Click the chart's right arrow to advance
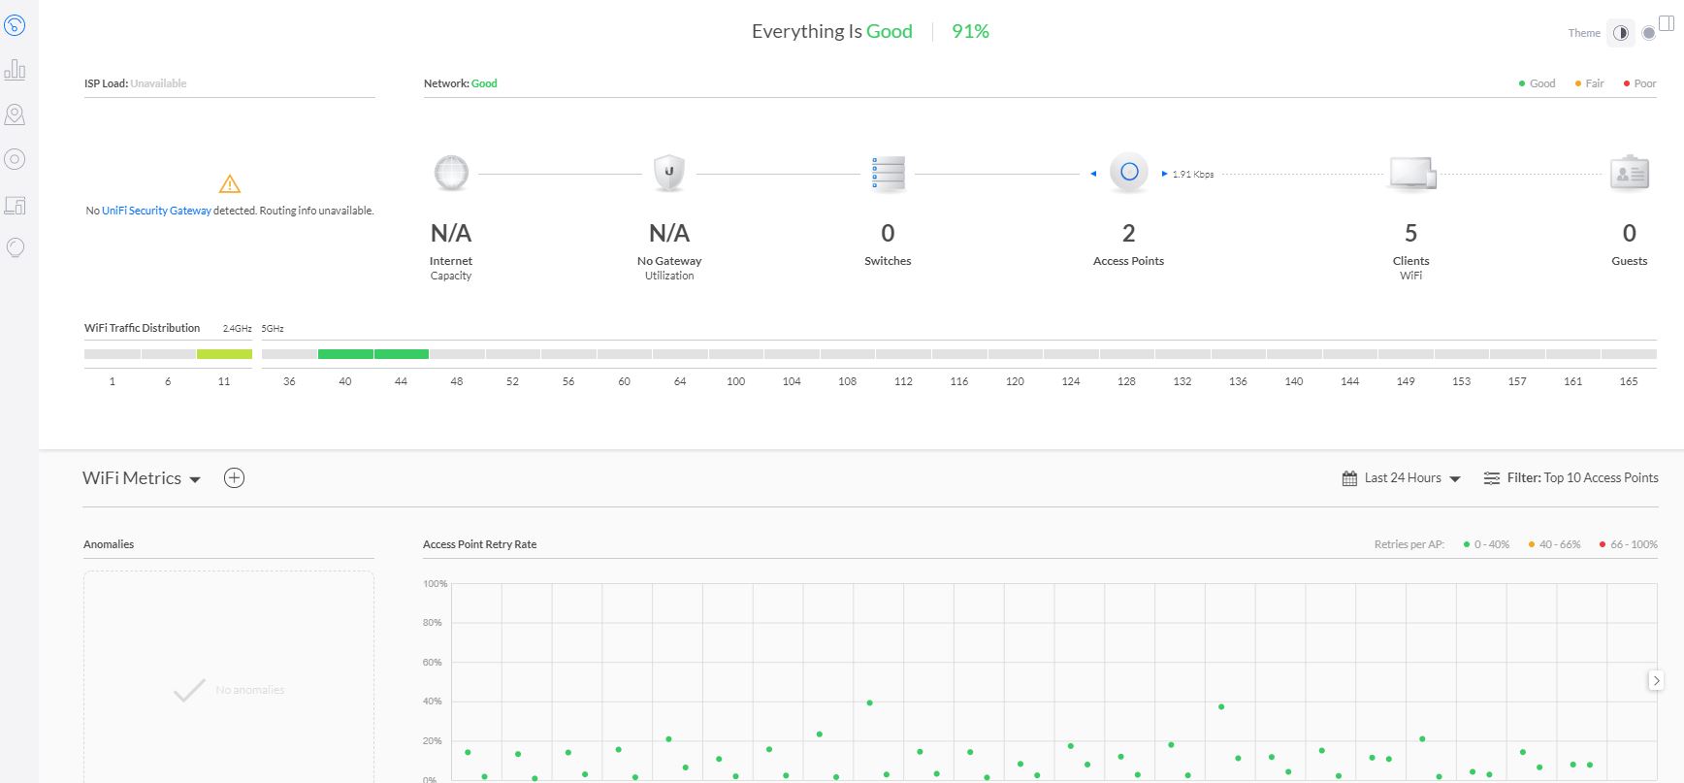 (1656, 681)
